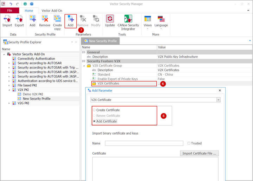This screenshot has height=181, width=253.
Task: Expand the V2G PKI tree node
Action: click(9, 103)
